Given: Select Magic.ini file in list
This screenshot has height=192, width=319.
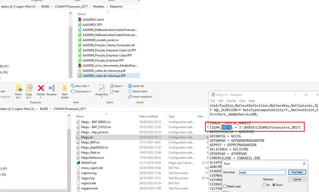Looking at the screenshot, I should pyautogui.click(x=87, y=137).
